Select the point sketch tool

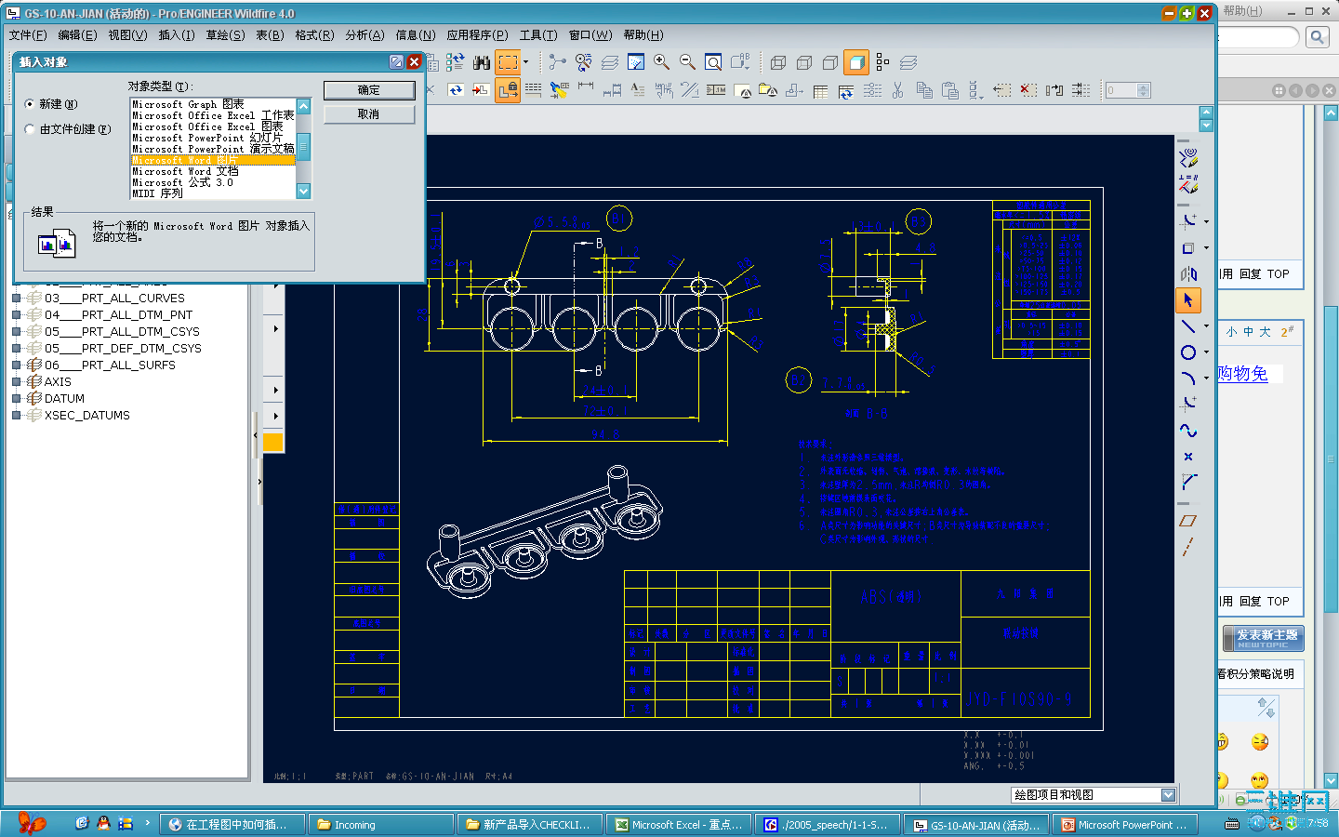[1188, 457]
